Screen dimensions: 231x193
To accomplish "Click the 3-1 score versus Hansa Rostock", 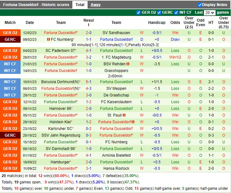I will tap(89, 168).
